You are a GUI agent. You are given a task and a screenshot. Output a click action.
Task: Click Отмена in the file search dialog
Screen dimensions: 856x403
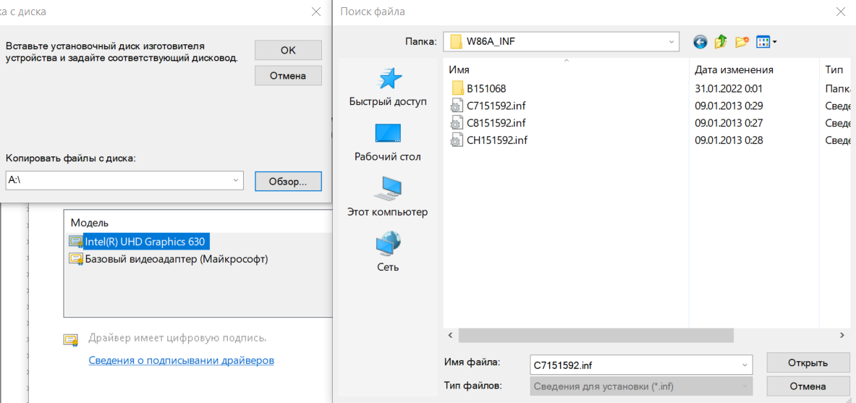point(808,386)
